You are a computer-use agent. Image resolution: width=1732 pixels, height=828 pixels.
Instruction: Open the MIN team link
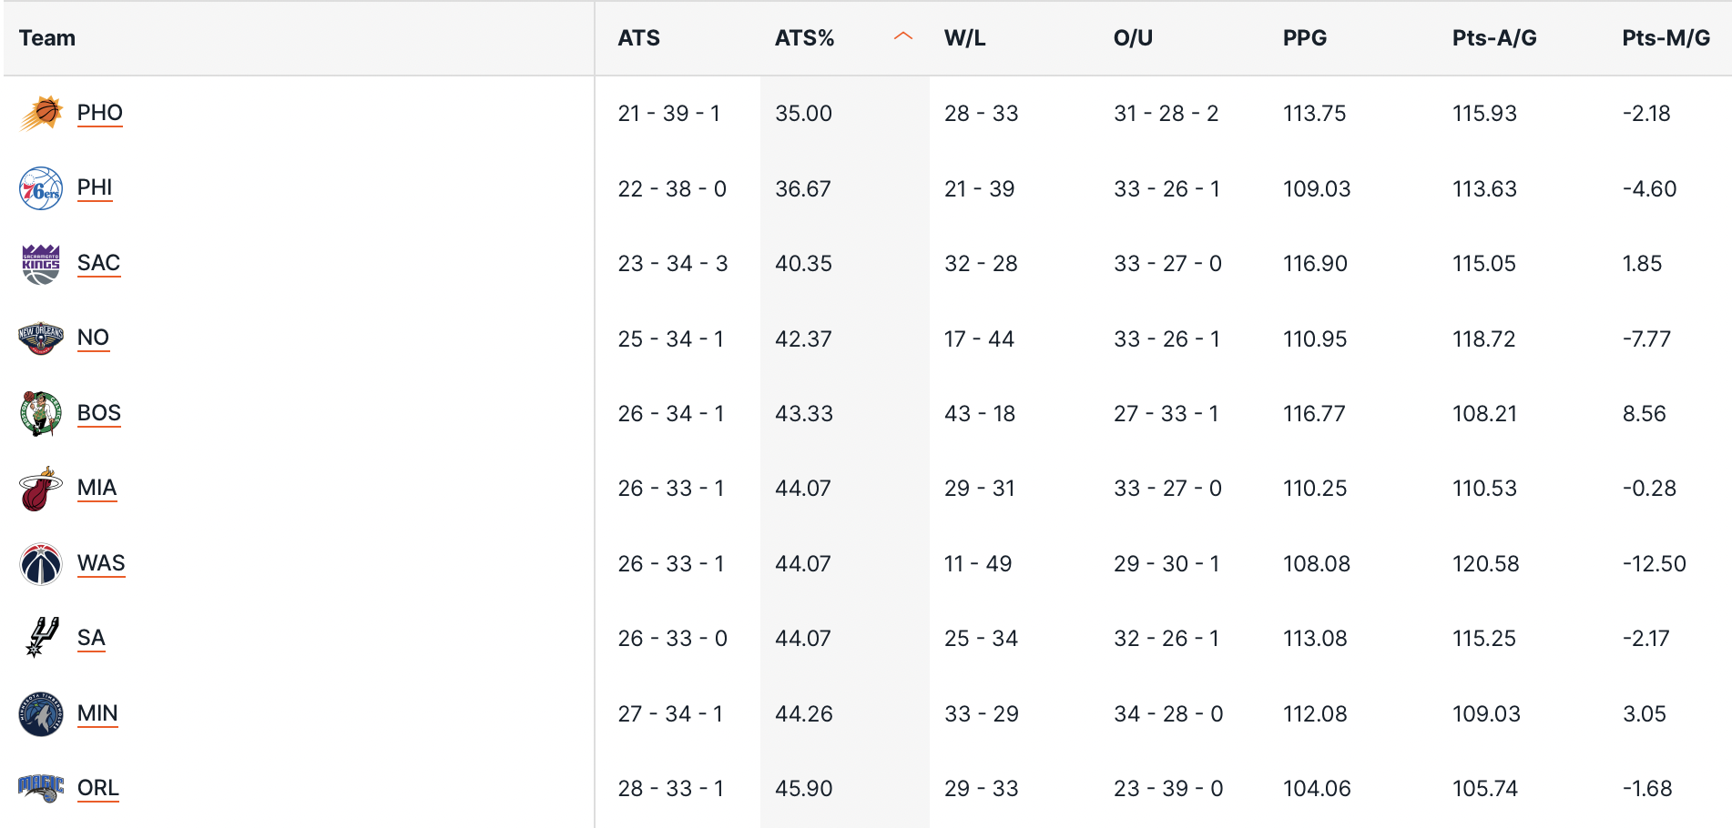(97, 713)
